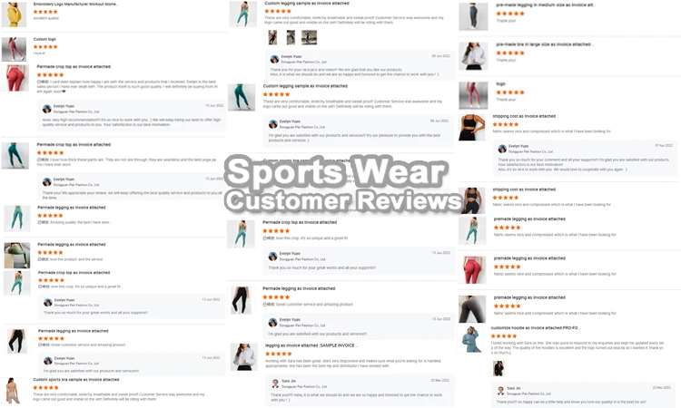Open the blue hoodie review thumbnail
The height and width of the screenshot is (408, 681).
coord(471,340)
